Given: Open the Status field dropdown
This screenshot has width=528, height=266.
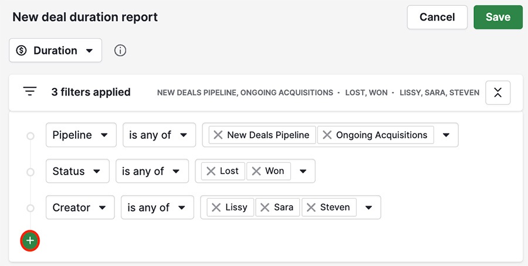Looking at the screenshot, I should coord(77,171).
